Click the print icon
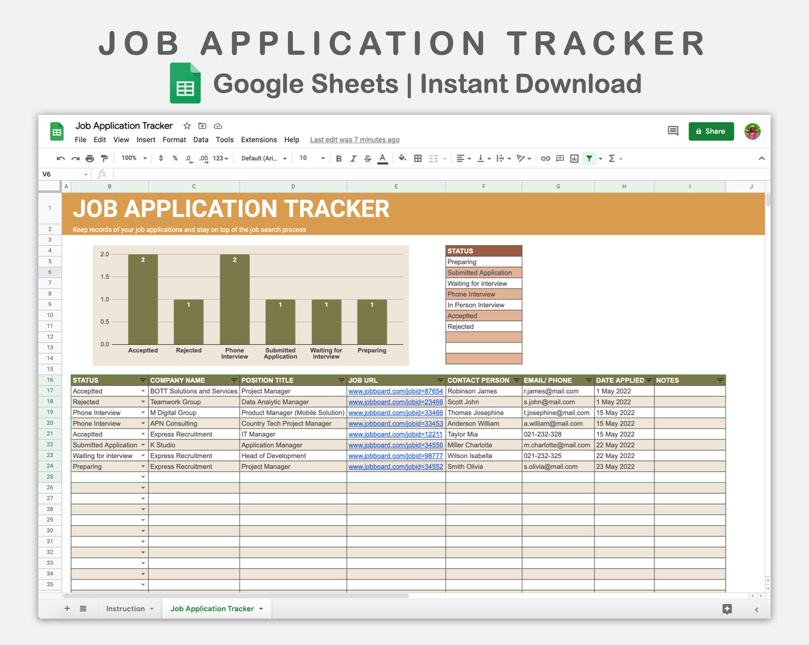 [90, 158]
